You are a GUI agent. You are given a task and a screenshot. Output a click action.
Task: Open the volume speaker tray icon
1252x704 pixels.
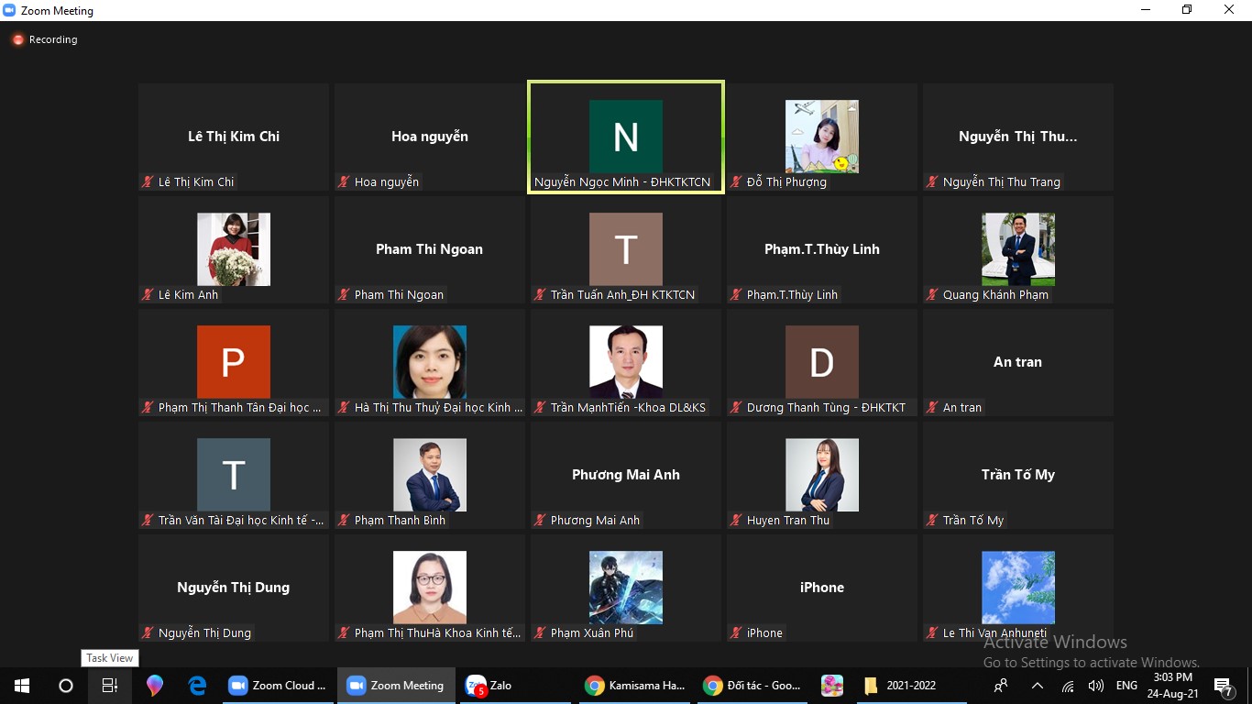pos(1095,686)
